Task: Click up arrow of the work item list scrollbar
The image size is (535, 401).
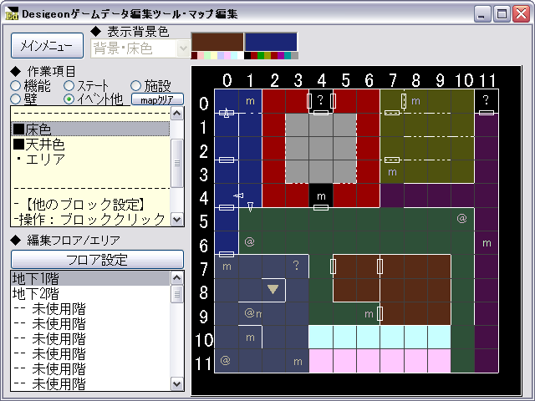Action: coord(176,114)
